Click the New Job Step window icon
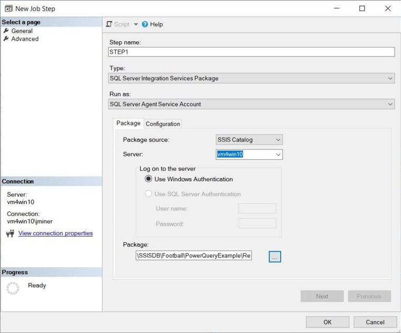The height and width of the screenshot is (333, 401). [x=8, y=8]
